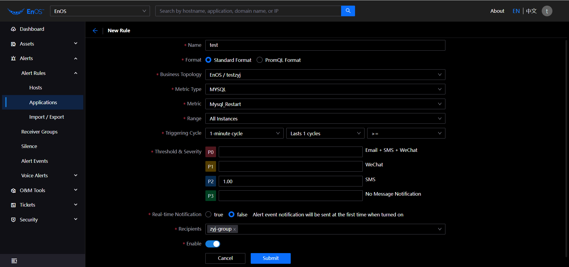Screen dimensions: 569x267
Task: Open the EnOS organization dropdown
Action: coord(100,11)
